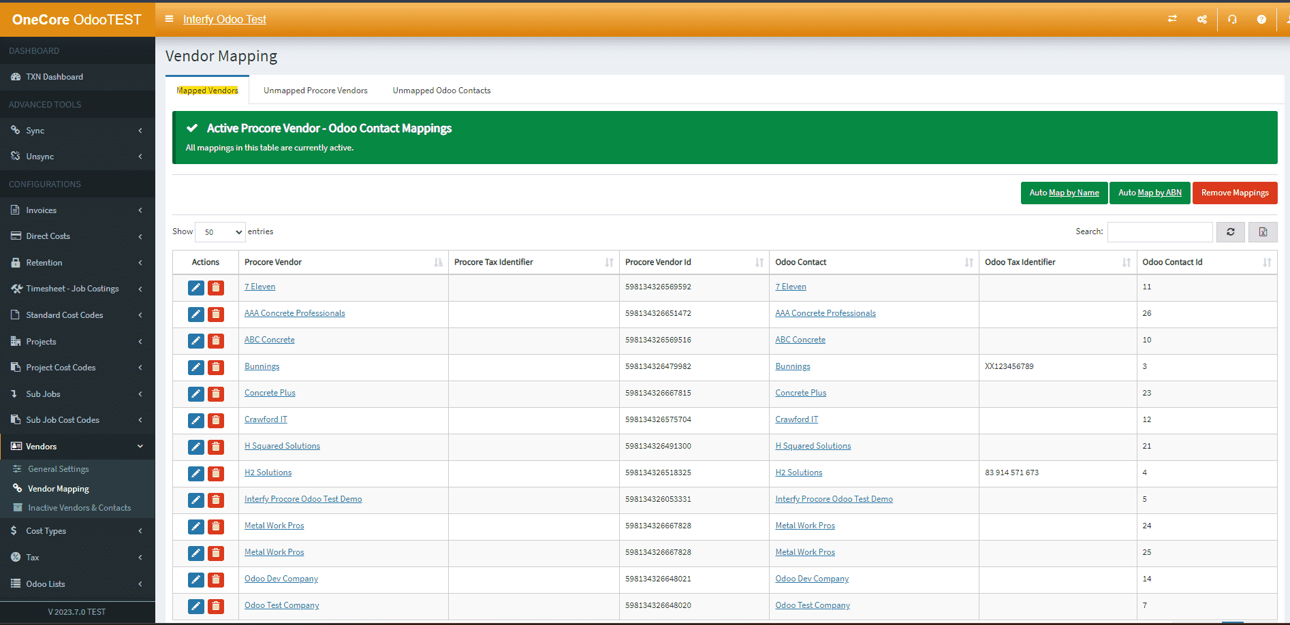Click the help question mark icon

[1261, 19]
